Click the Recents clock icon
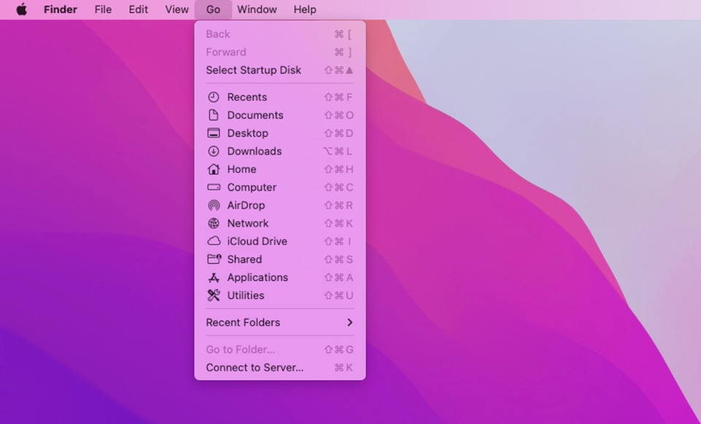The image size is (701, 424). 214,97
